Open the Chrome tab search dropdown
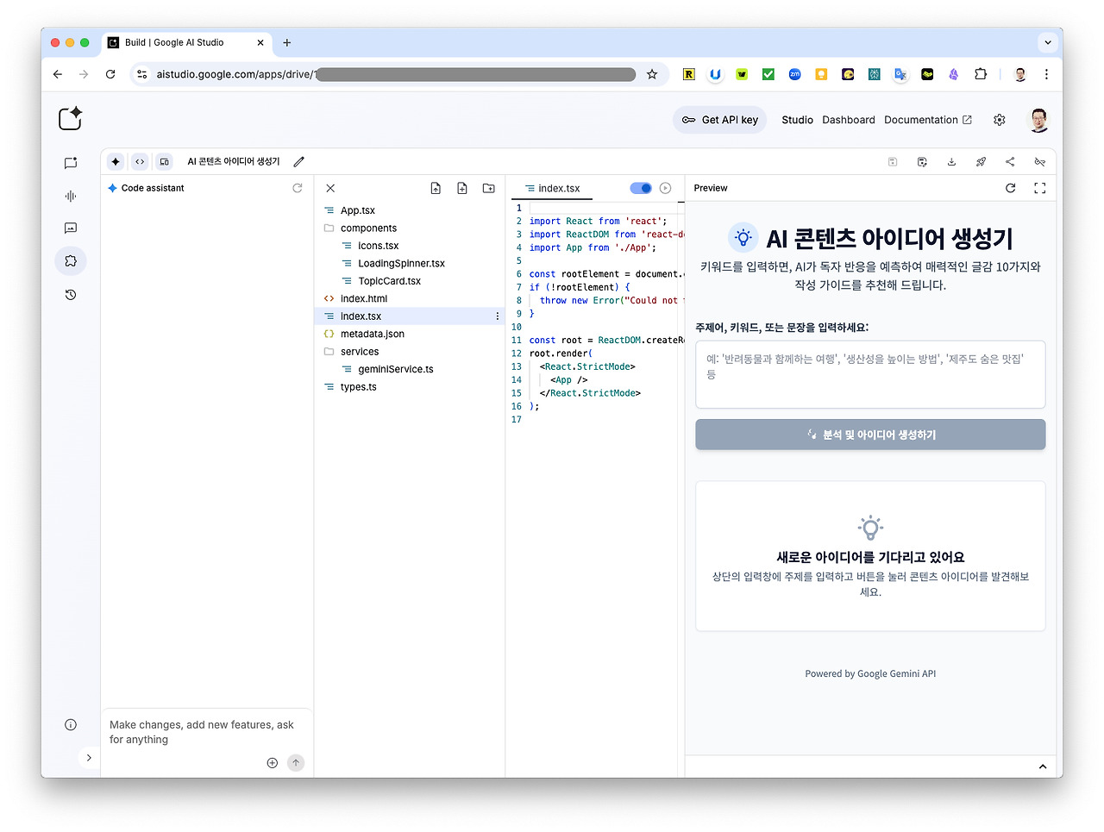Image resolution: width=1104 pixels, height=832 pixels. (1048, 42)
